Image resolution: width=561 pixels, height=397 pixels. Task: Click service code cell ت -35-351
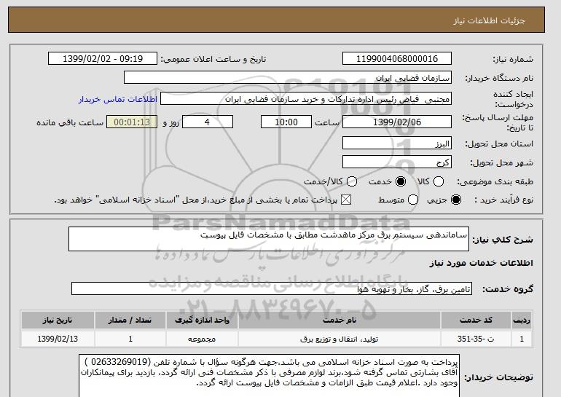coord(476,339)
